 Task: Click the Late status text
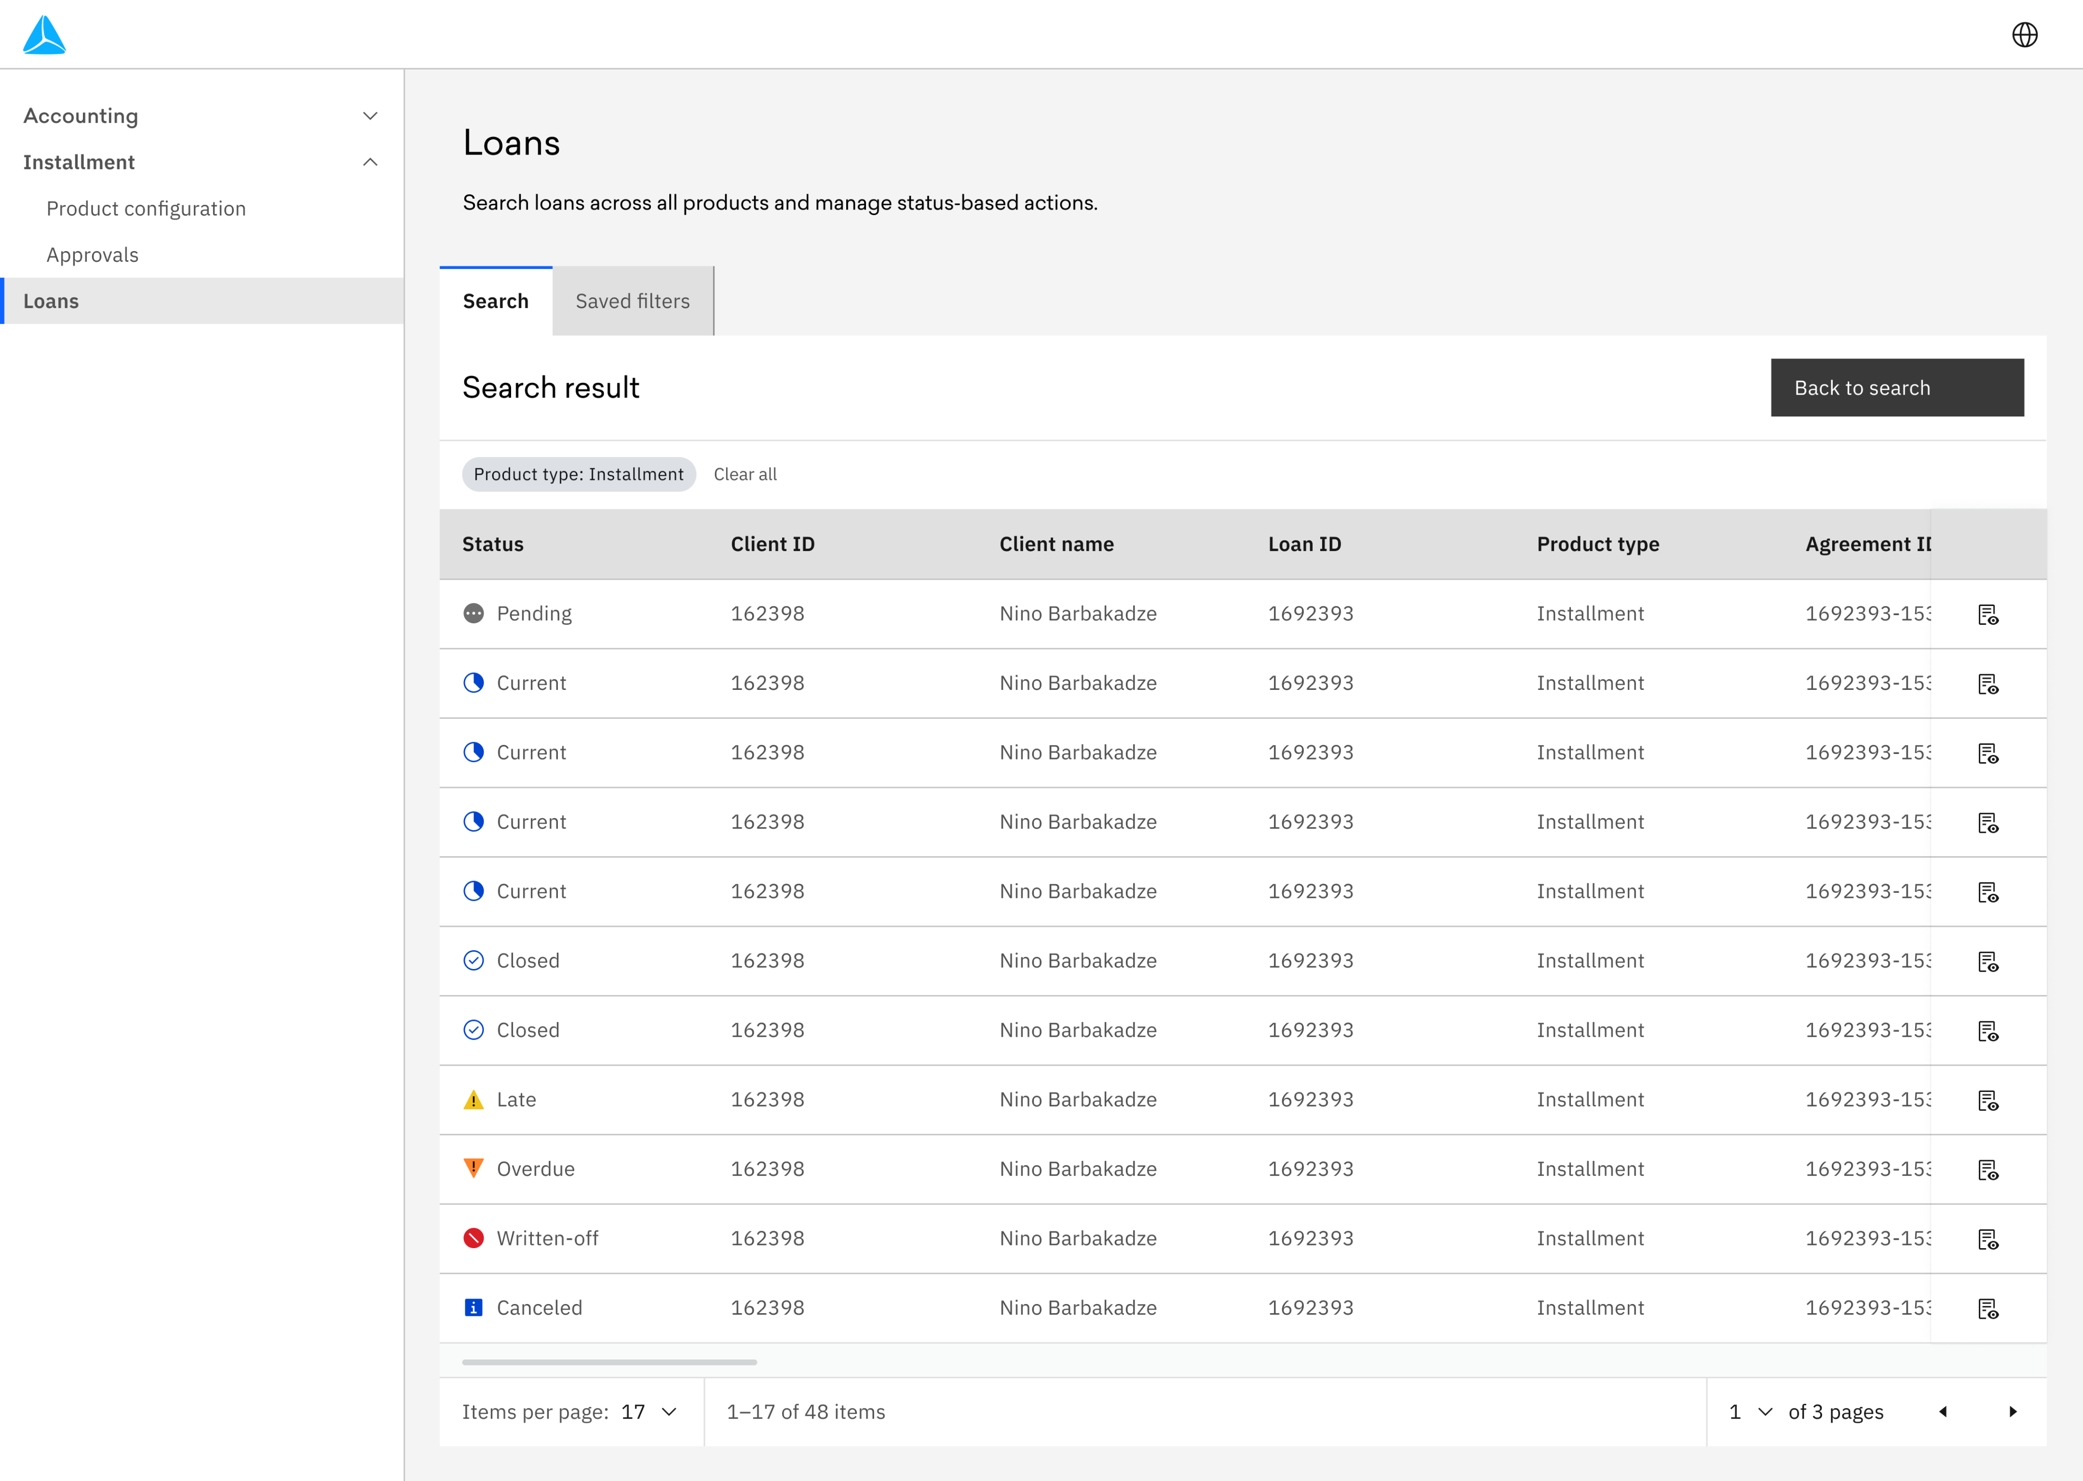pyautogui.click(x=516, y=1100)
